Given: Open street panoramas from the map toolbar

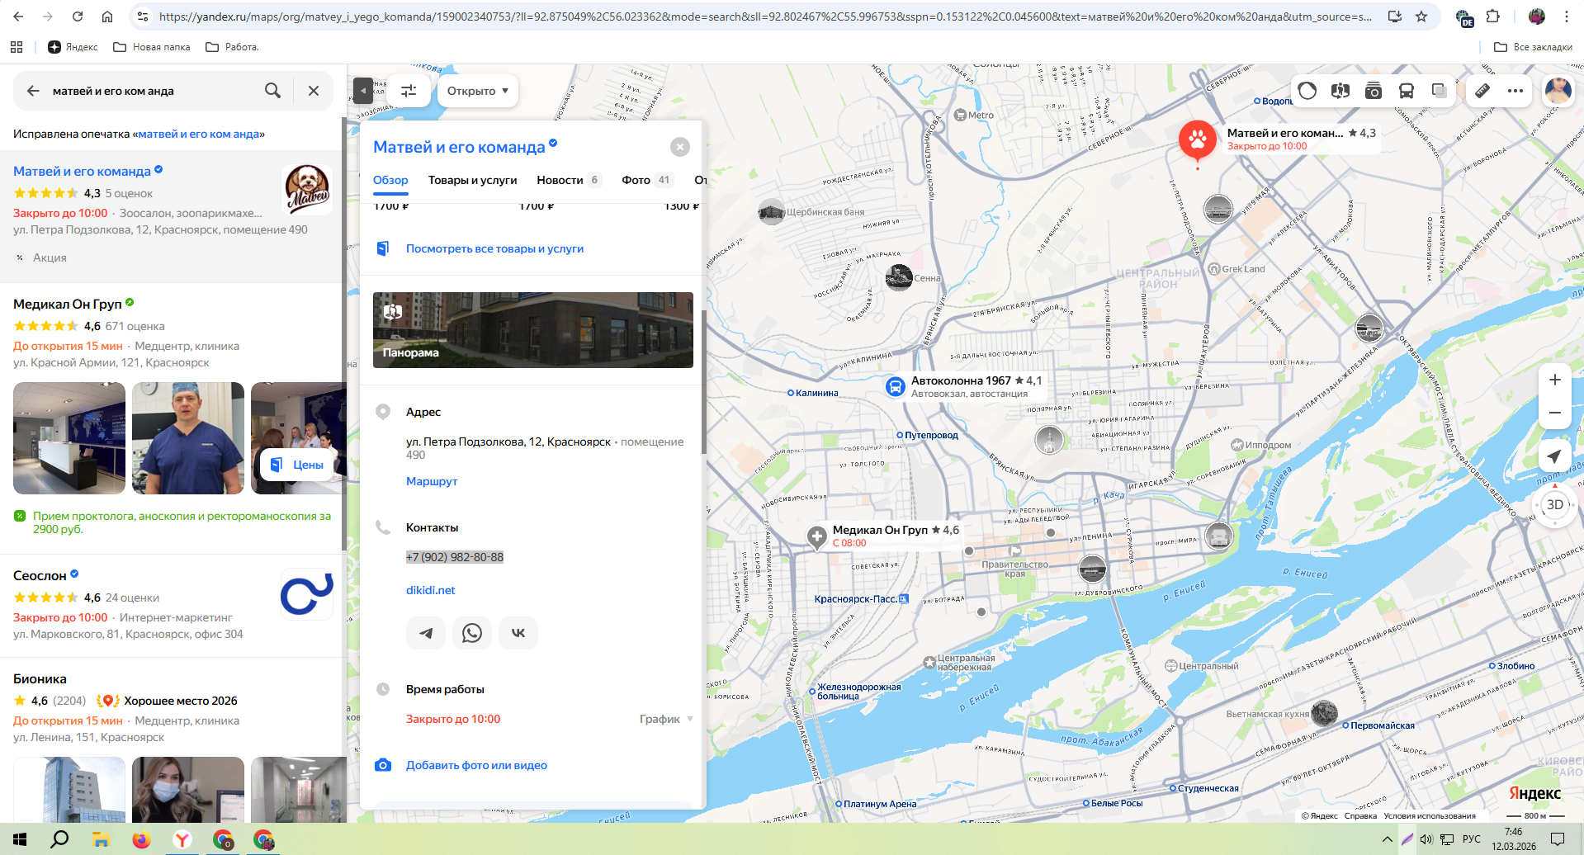Looking at the screenshot, I should point(1340,91).
